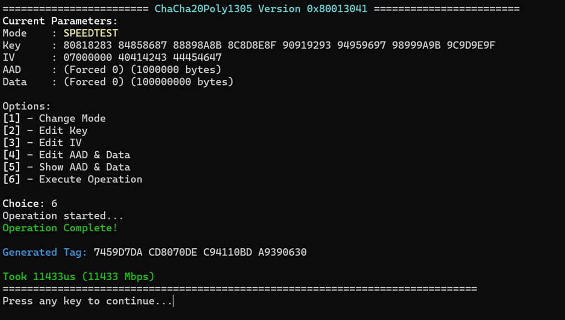The image size is (565, 320).
Task: Click the IV value 07000000
Action: tap(88, 57)
